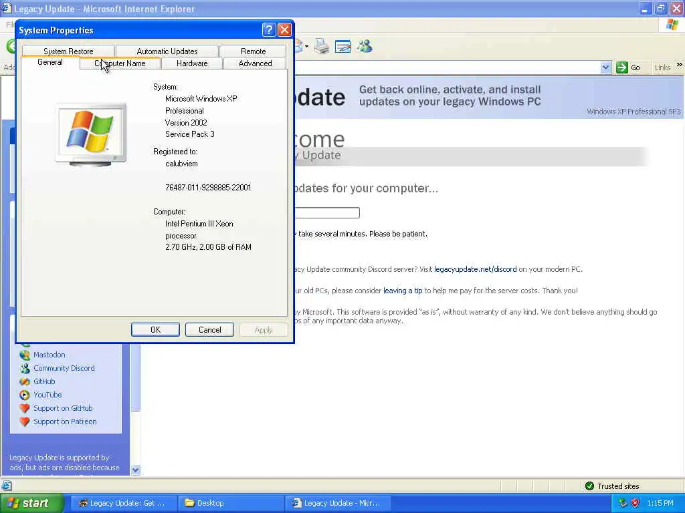The height and width of the screenshot is (513, 685).
Task: Click the GitHub icon in sidebar
Action: pyautogui.click(x=25, y=381)
